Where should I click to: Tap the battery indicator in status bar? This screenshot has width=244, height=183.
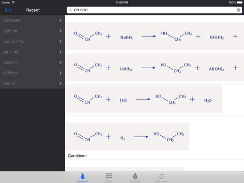tap(239, 3)
